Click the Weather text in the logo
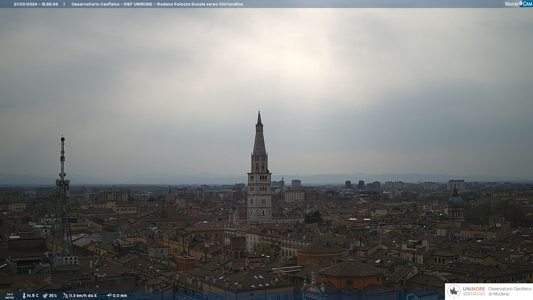 pos(511,4)
